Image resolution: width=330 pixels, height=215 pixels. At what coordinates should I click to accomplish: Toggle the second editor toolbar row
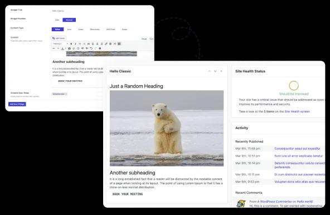[119, 44]
